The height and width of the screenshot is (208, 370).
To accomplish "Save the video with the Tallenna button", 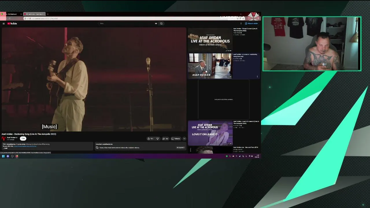I will pos(176,139).
